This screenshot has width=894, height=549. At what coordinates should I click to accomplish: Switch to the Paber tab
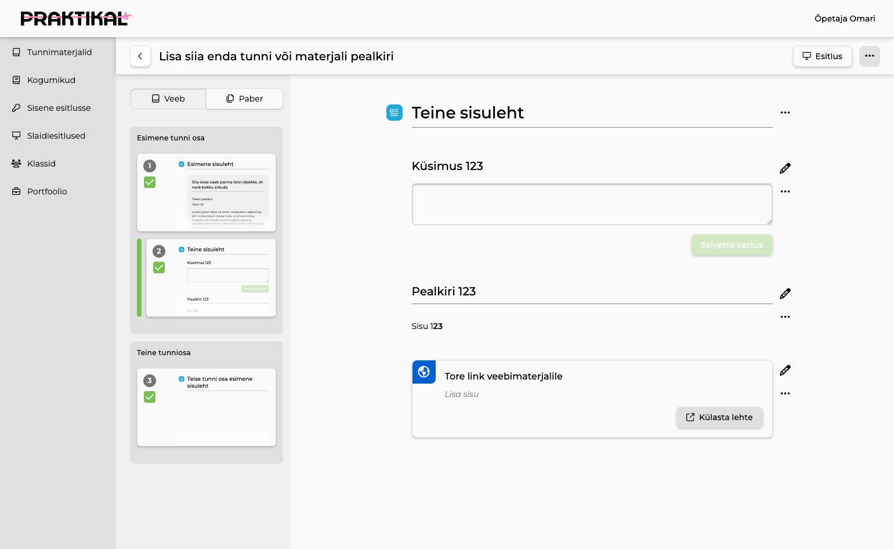click(244, 99)
